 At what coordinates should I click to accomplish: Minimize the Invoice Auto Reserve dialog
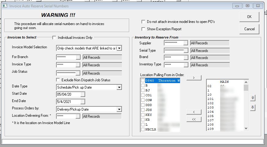(237, 6)
